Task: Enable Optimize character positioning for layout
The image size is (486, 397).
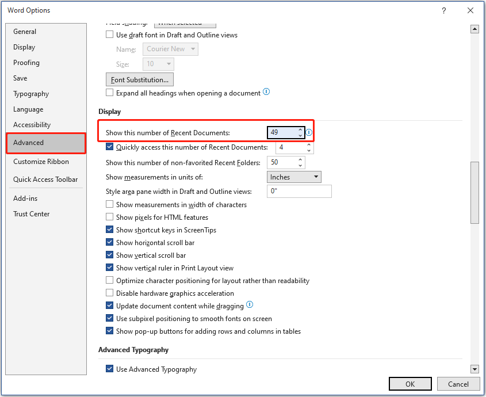Action: point(109,280)
